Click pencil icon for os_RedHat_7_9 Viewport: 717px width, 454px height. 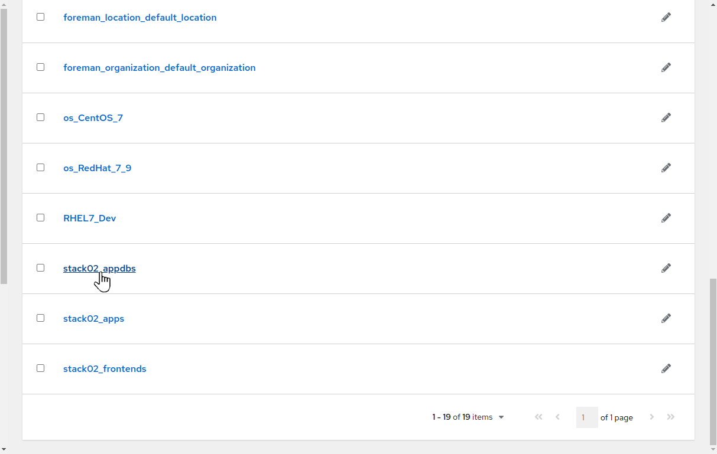pos(666,168)
